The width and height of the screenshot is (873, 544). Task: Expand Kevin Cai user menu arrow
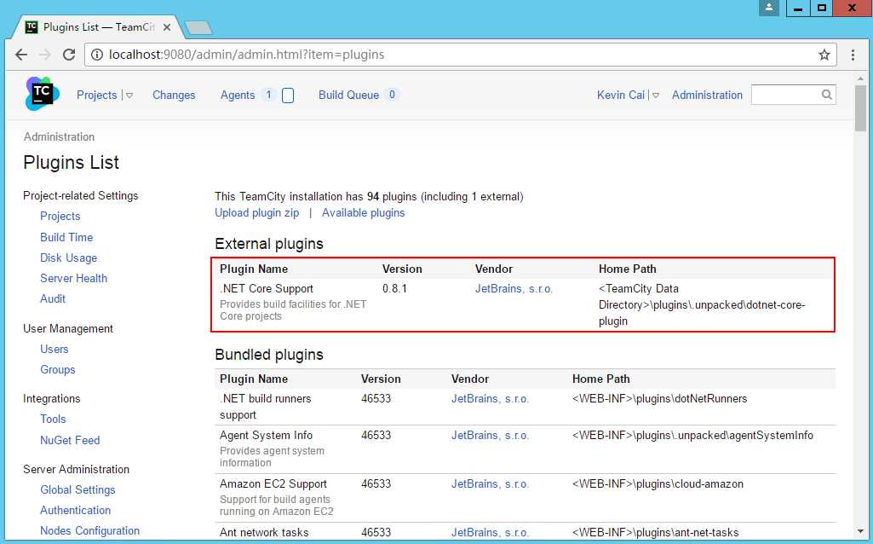pos(656,95)
